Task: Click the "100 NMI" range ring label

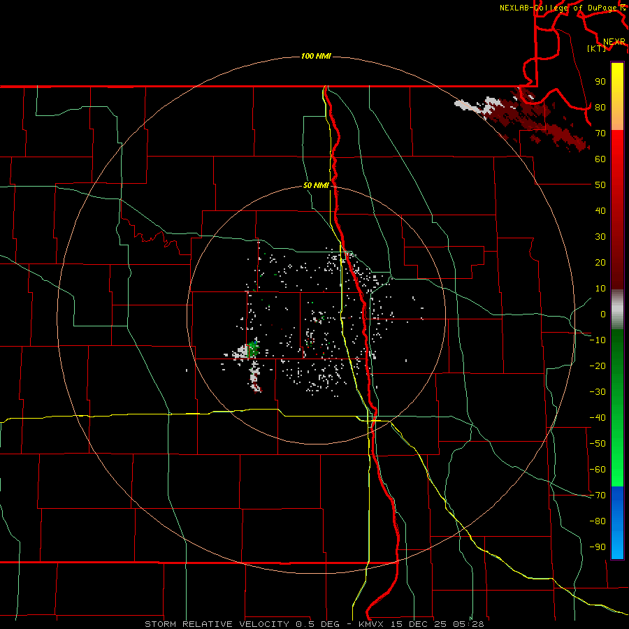Action: [x=316, y=56]
